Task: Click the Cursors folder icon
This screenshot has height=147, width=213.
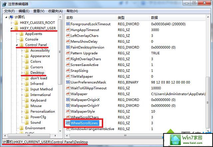Action: coord(27,67)
